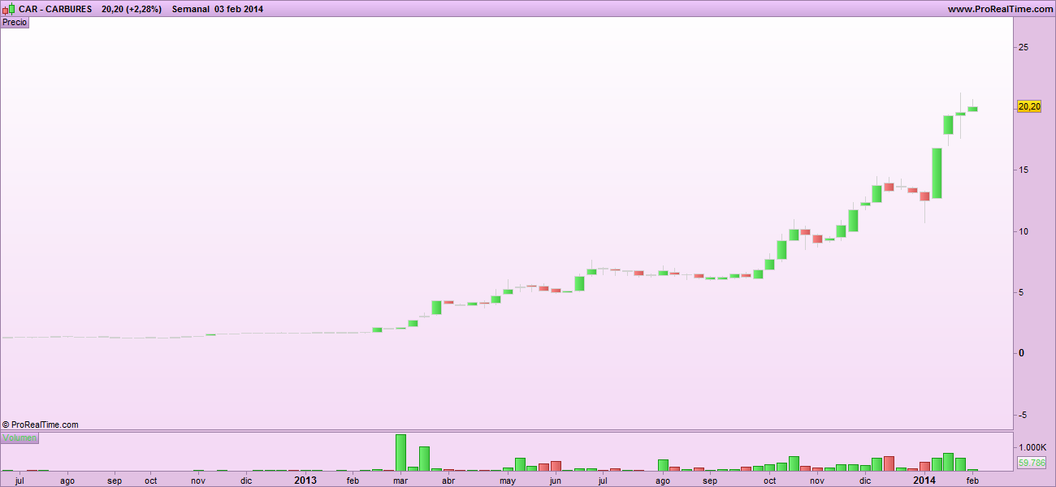Click the 25 level on price axis

pos(1024,48)
